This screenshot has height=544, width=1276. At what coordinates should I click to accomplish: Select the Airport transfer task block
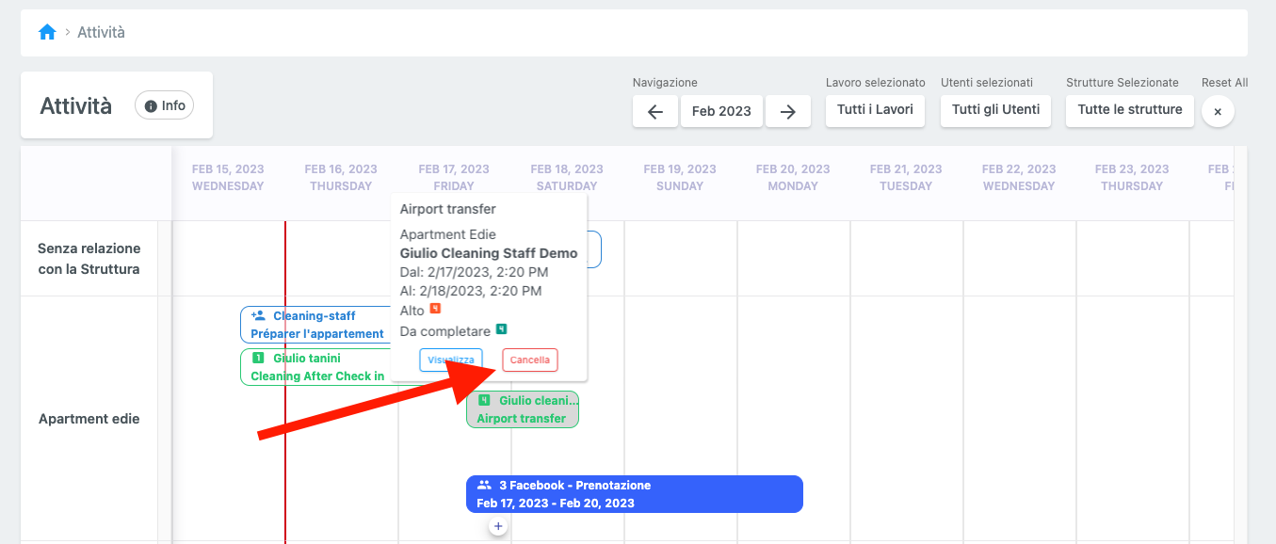coord(523,409)
